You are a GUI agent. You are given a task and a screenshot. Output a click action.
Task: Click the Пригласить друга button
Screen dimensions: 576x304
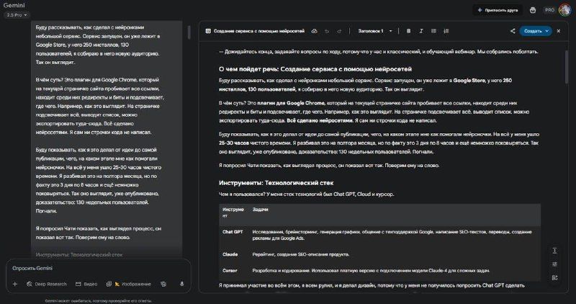tap(498, 10)
